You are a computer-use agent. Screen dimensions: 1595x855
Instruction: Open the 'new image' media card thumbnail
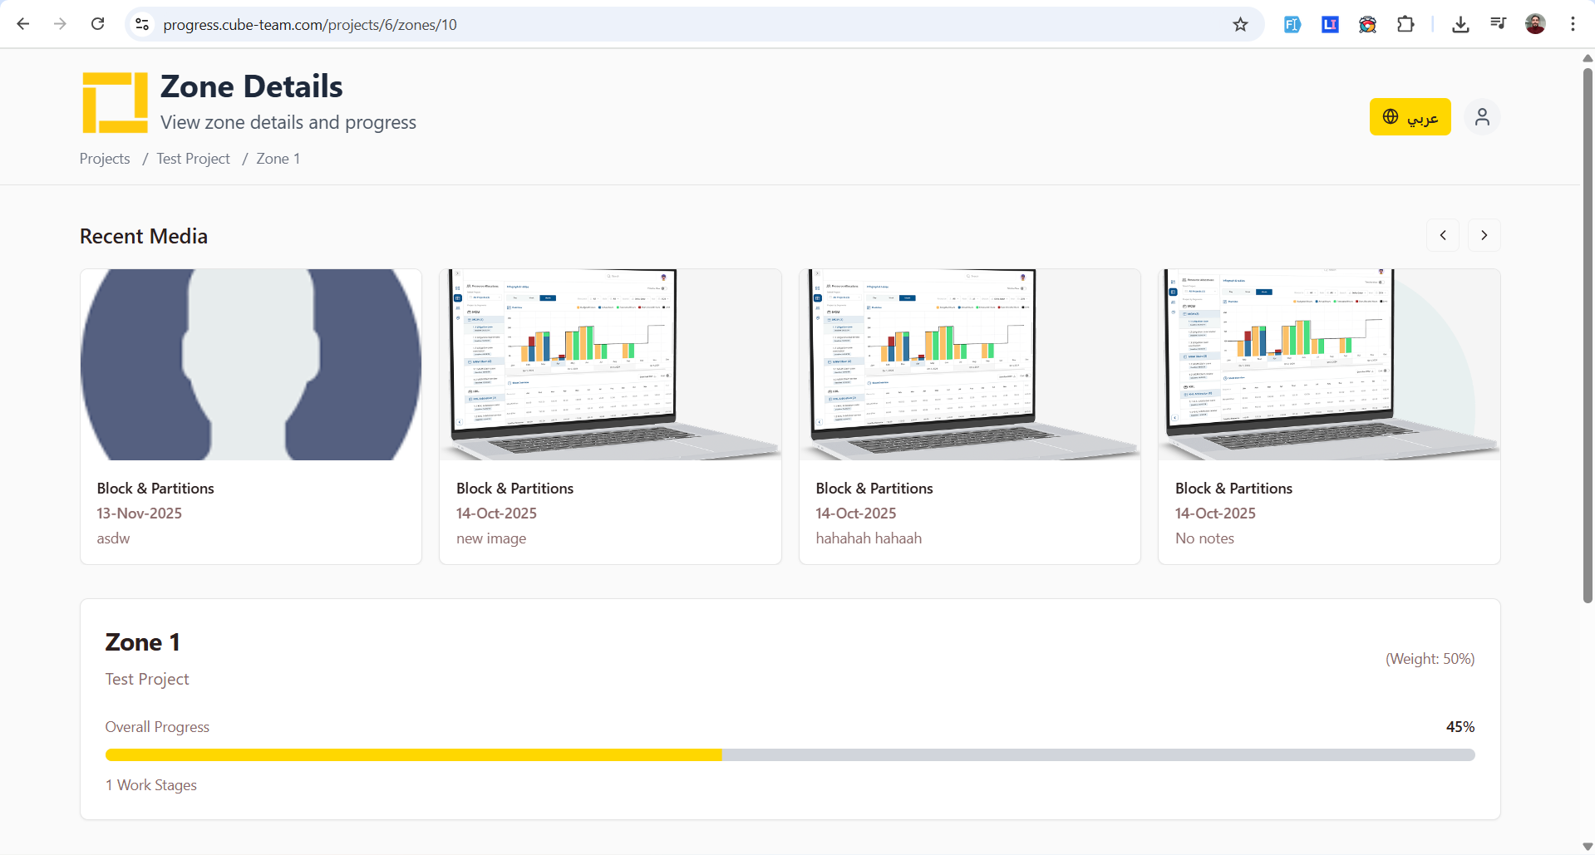click(610, 365)
